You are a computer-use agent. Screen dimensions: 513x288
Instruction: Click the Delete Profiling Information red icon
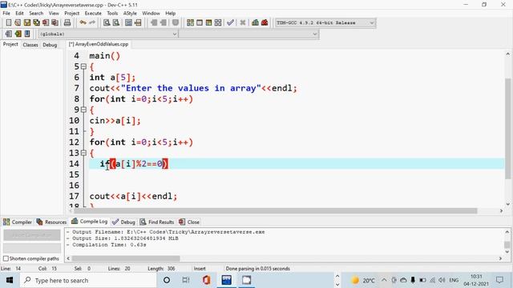[265, 22]
